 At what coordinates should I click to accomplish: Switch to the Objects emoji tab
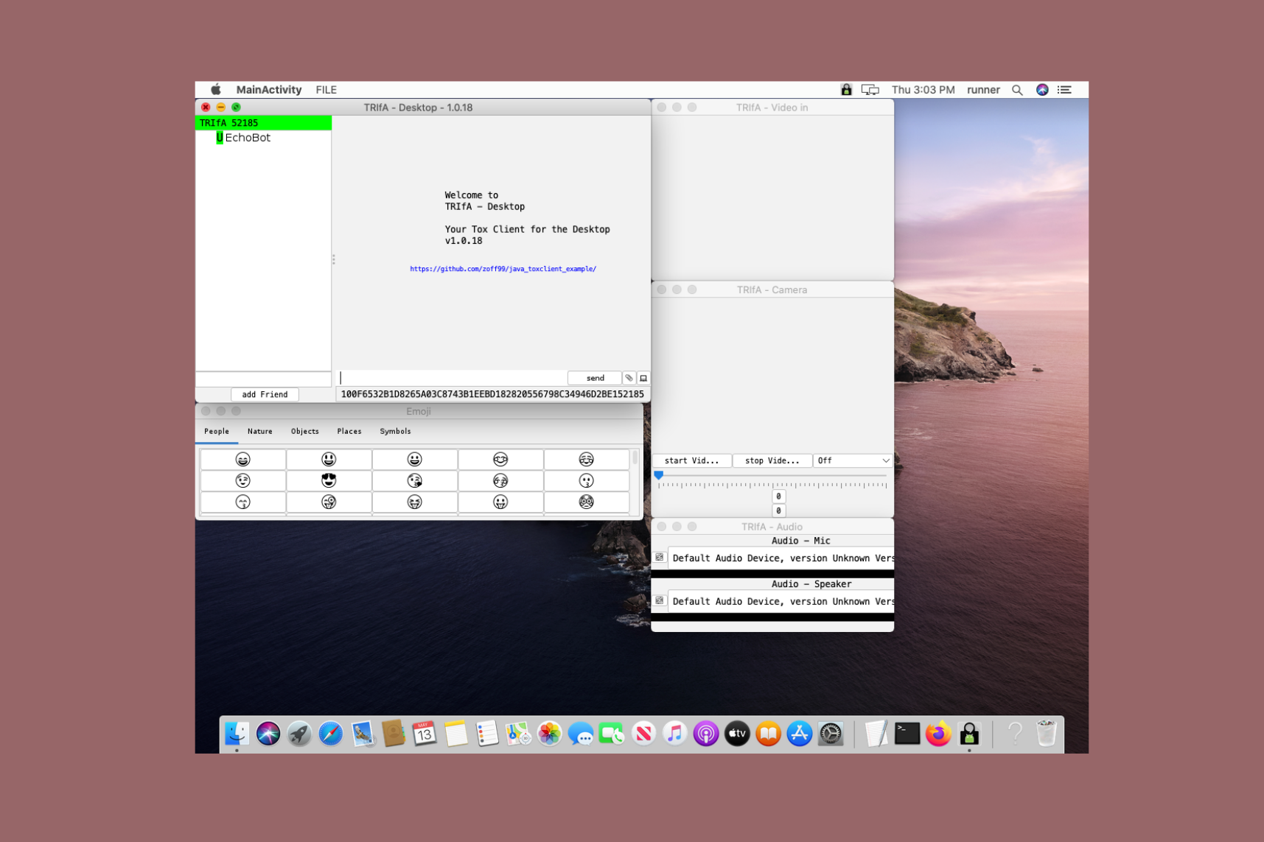(304, 432)
